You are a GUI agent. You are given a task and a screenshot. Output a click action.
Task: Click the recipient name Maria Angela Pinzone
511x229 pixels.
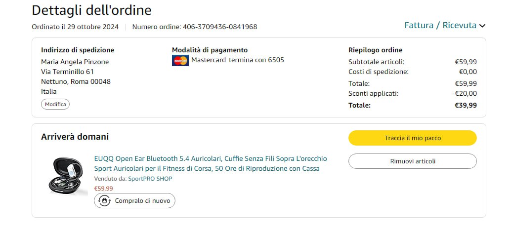(75, 62)
